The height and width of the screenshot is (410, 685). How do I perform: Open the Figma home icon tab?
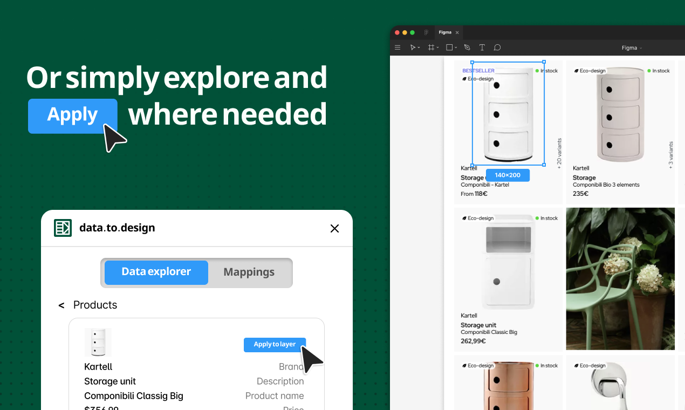(426, 32)
